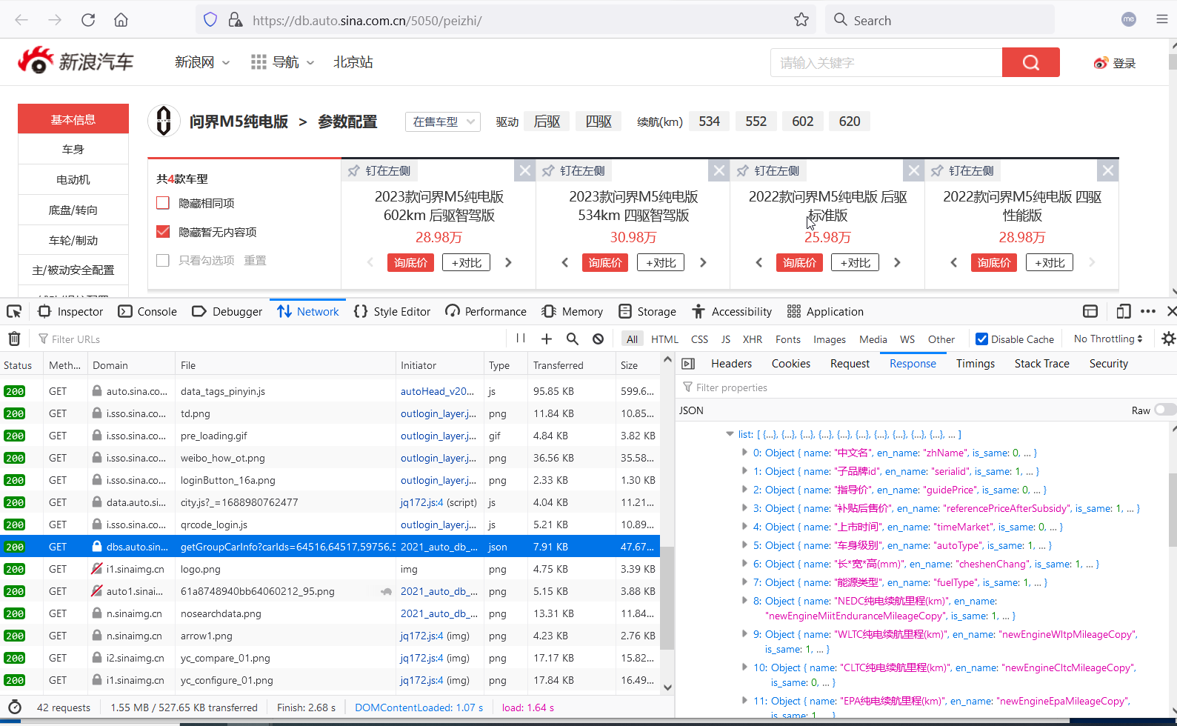Check 只看勾选项 checkbox
Image resolution: width=1177 pixels, height=726 pixels.
(x=163, y=260)
